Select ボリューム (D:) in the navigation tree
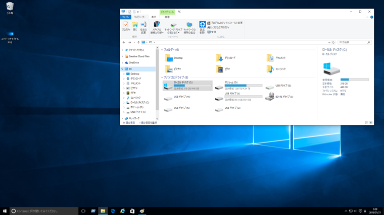Viewport: 384px width, 215px height. (x=135, y=107)
